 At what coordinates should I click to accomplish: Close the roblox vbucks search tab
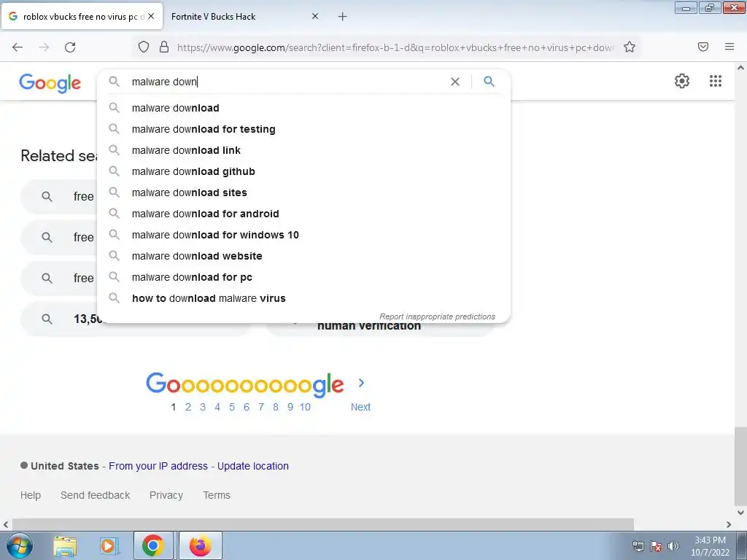click(151, 16)
